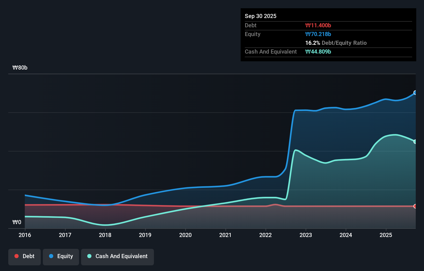Click the blue Equity endpoint marker on the chart
Viewport: 424px width, 271px height.
(x=415, y=93)
